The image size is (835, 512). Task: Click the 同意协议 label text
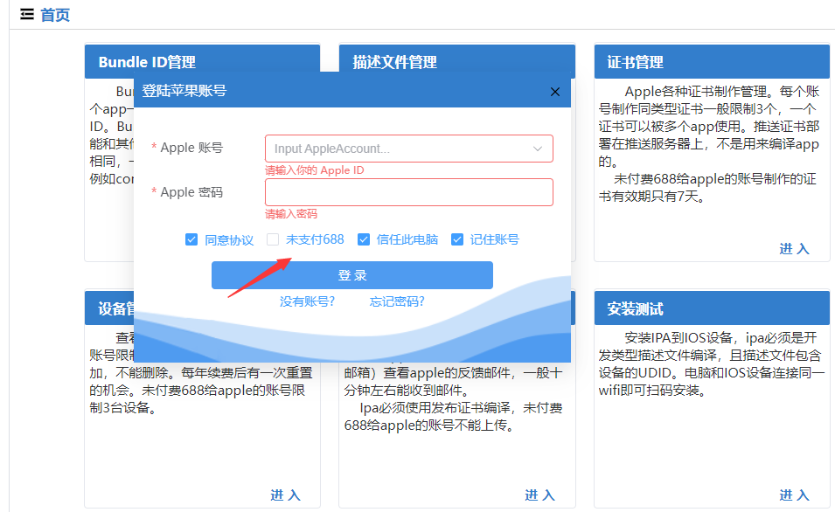(x=229, y=240)
